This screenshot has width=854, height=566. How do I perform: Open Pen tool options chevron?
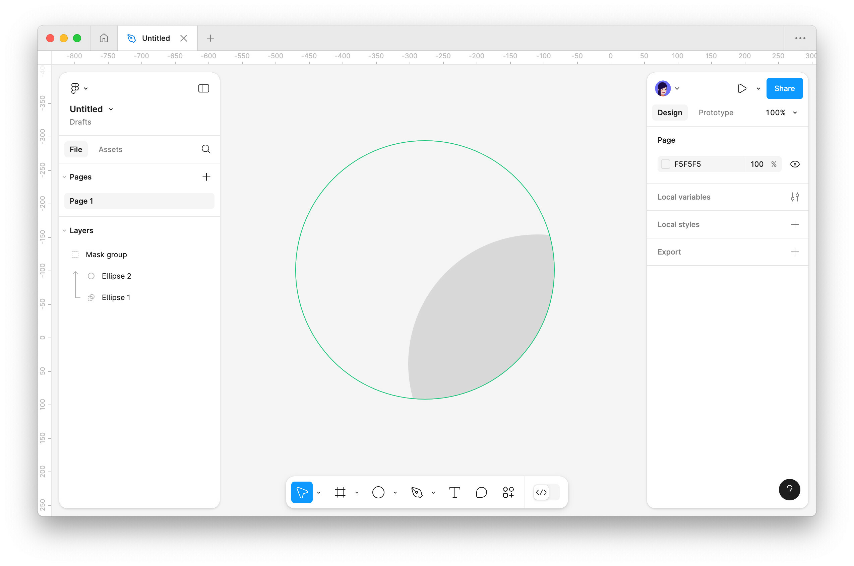click(433, 492)
